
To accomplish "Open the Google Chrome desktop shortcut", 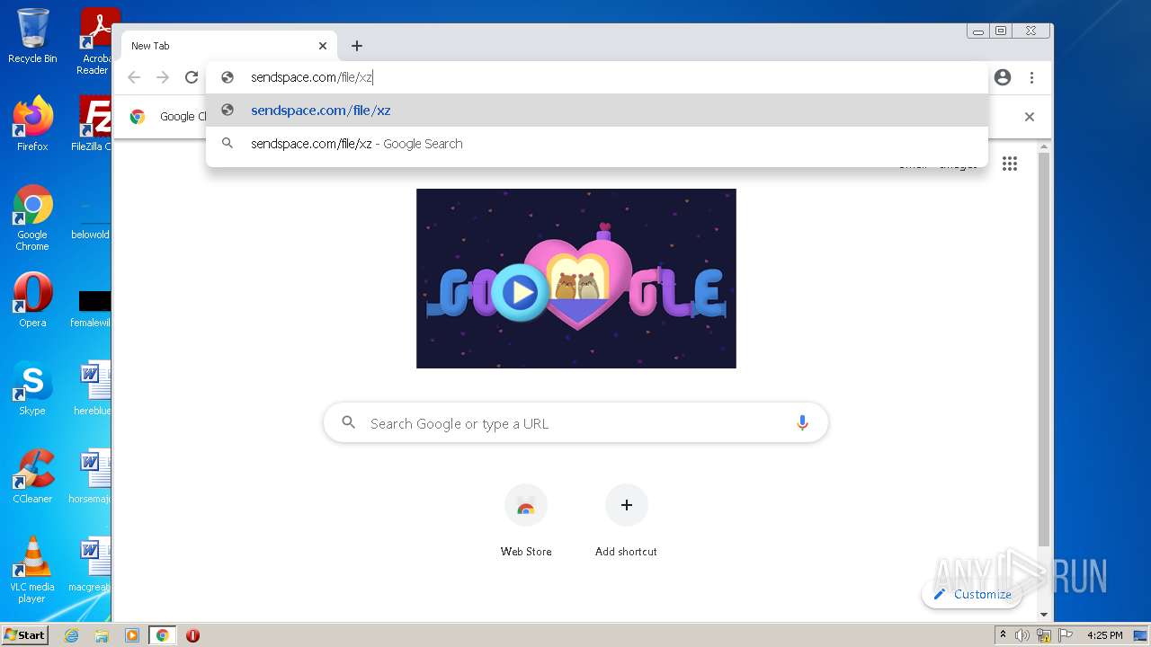I will (x=32, y=217).
